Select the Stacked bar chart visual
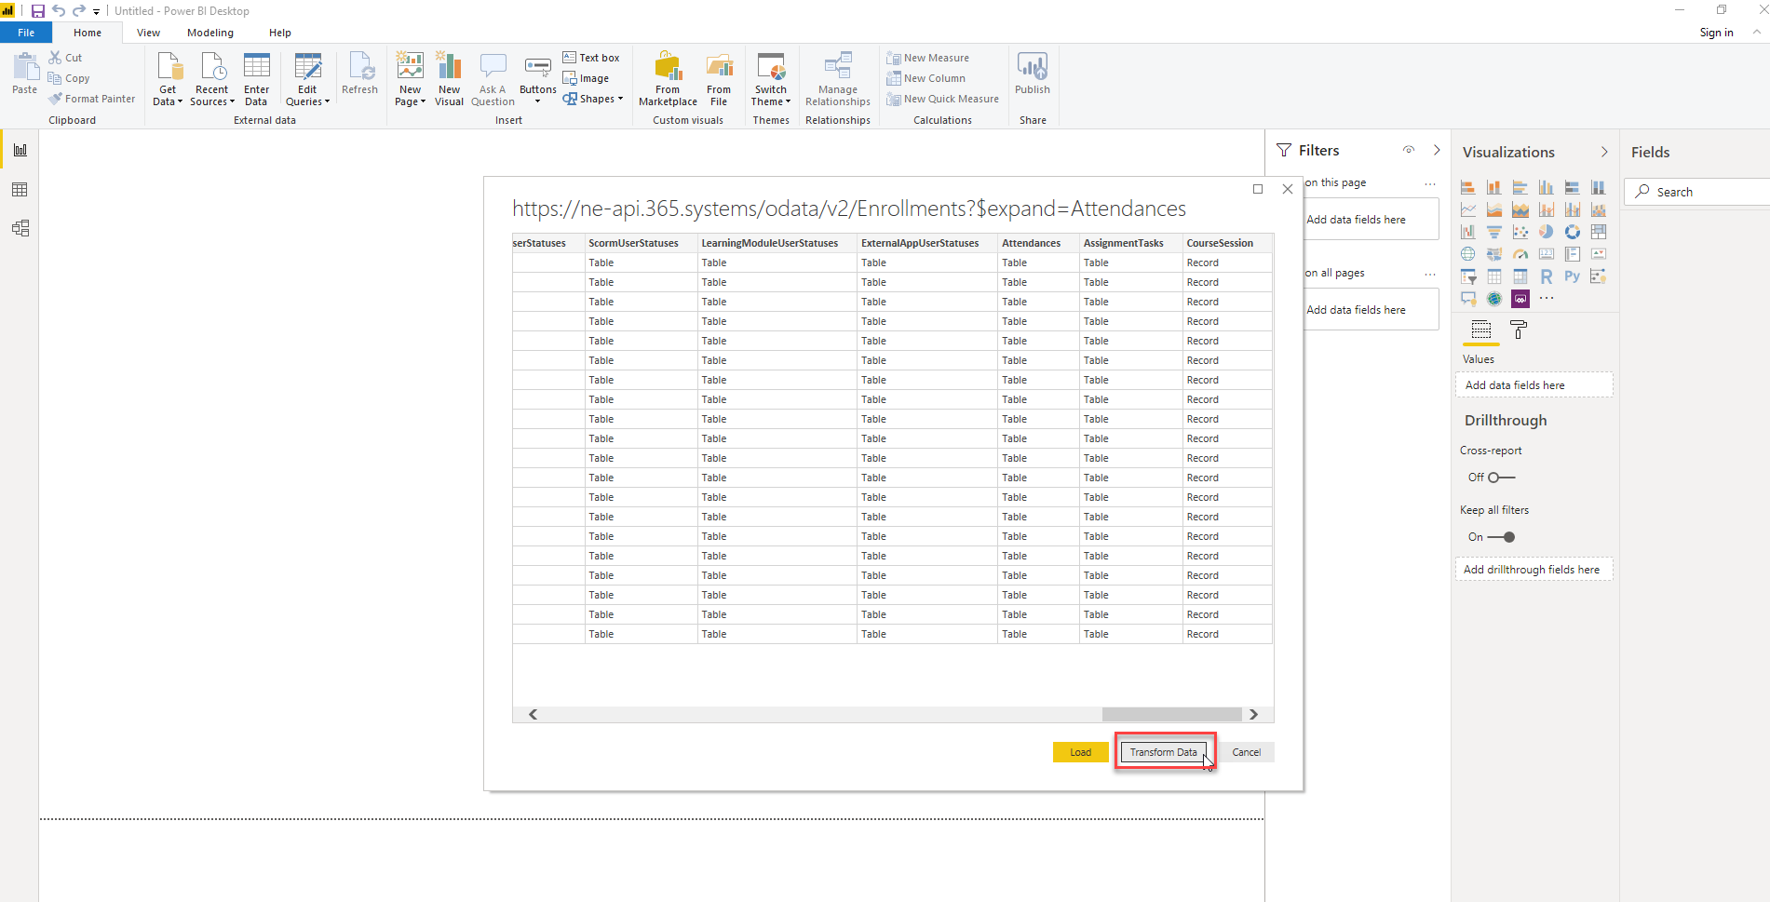This screenshot has height=902, width=1770. point(1468,187)
